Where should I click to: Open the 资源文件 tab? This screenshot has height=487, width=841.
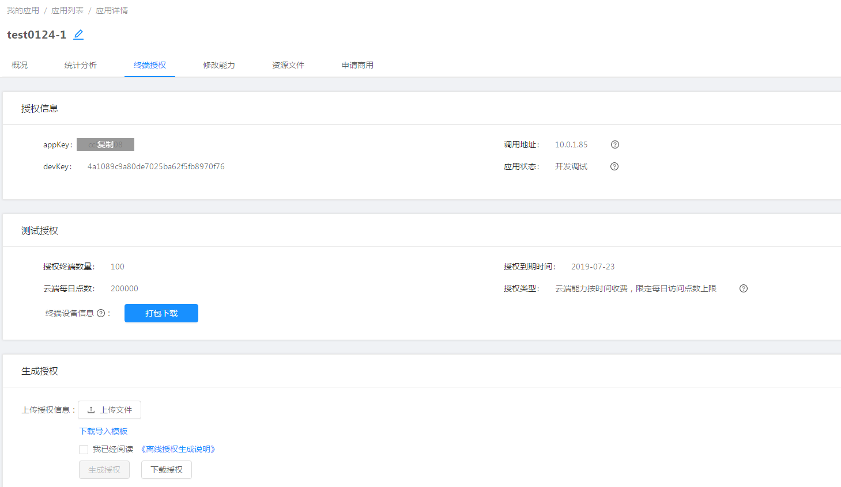[x=288, y=65]
